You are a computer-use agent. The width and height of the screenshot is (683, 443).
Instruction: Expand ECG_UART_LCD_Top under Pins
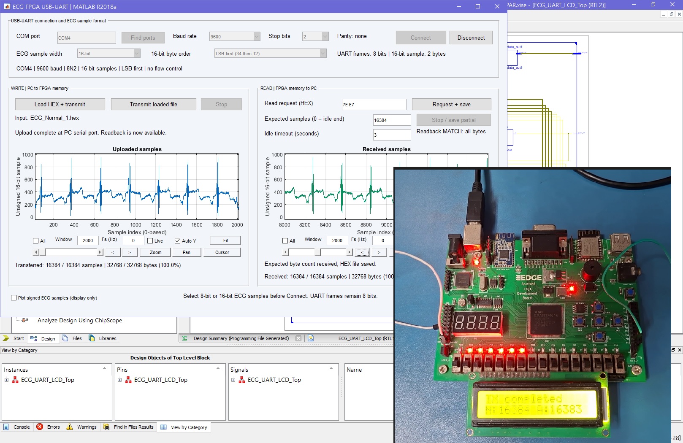coord(120,380)
